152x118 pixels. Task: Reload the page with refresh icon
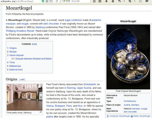tap(57, 1)
